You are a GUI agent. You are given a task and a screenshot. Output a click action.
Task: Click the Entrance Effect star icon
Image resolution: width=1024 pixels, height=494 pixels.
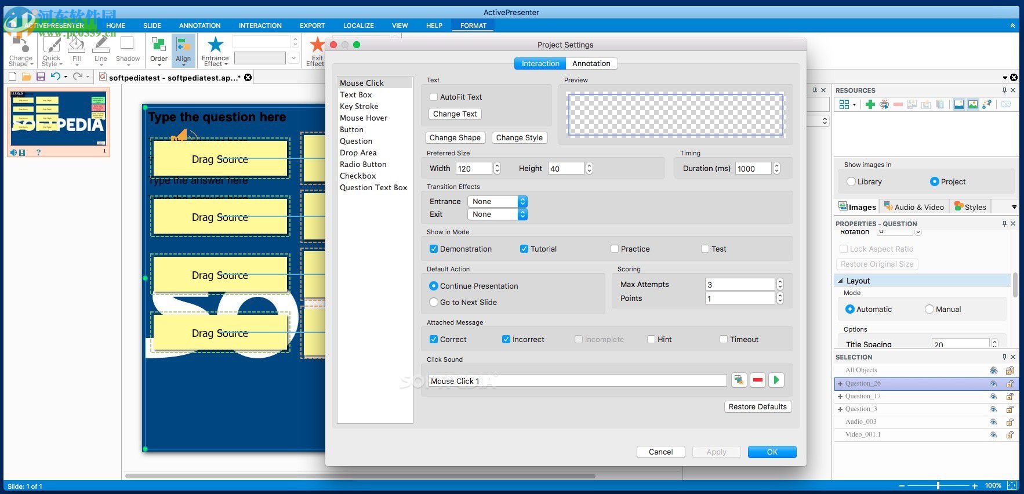point(215,44)
